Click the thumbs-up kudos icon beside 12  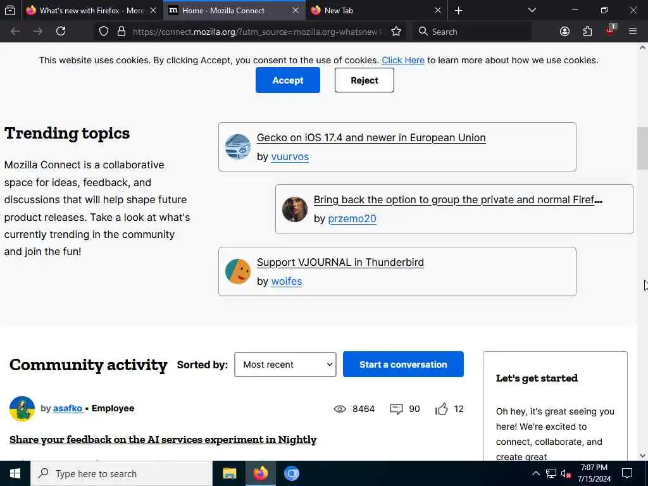[x=441, y=409]
